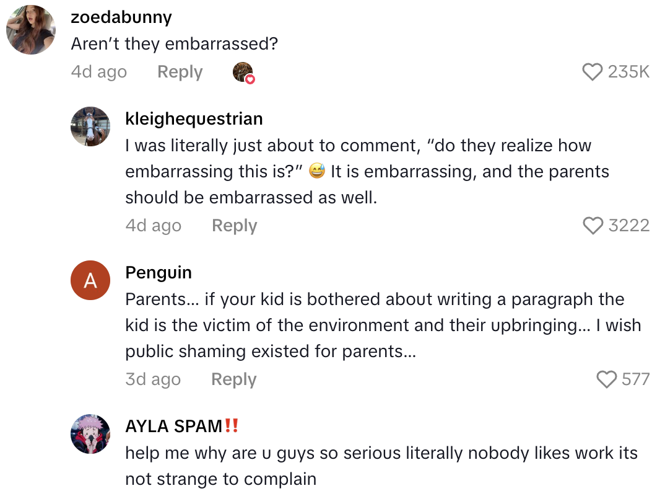
Task: Click the 235K like count
Action: tap(628, 72)
